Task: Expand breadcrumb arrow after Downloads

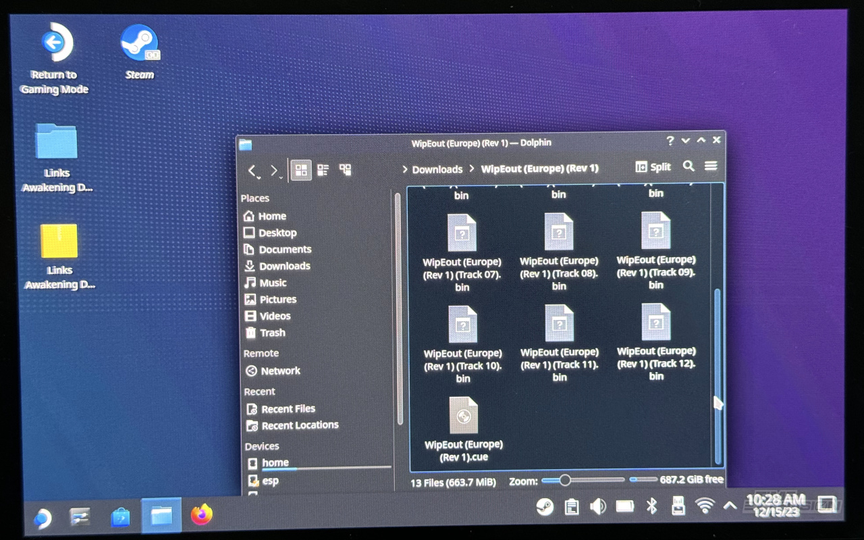Action: coord(472,169)
